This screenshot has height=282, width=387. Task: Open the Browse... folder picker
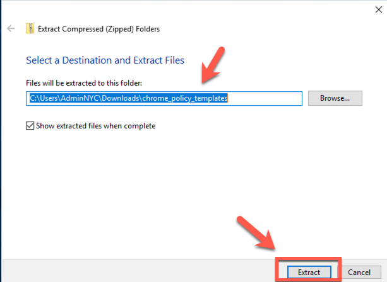335,98
